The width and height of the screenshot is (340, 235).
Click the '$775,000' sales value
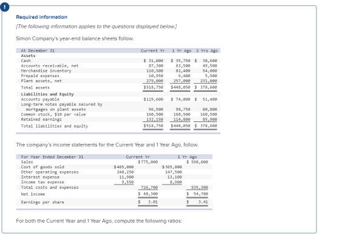coord(148,162)
